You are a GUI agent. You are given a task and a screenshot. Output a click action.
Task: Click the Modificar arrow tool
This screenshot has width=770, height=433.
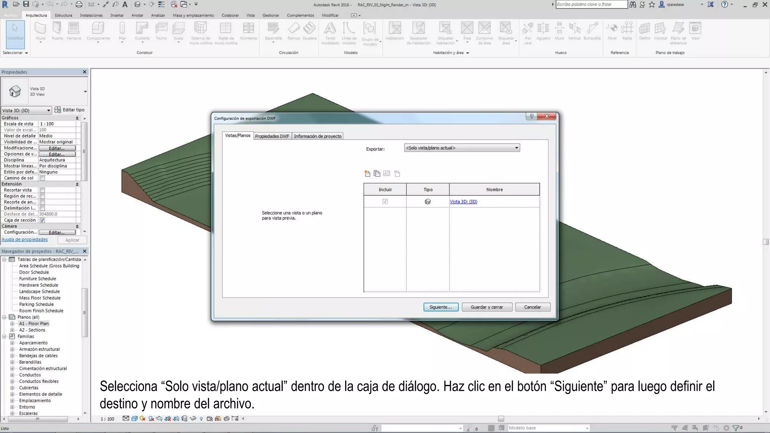(x=15, y=35)
